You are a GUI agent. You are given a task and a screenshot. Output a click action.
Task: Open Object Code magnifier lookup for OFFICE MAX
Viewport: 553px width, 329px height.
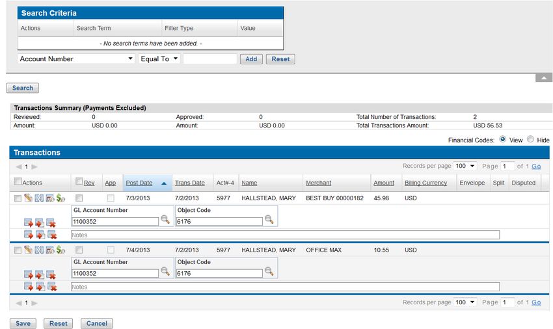tap(269, 271)
